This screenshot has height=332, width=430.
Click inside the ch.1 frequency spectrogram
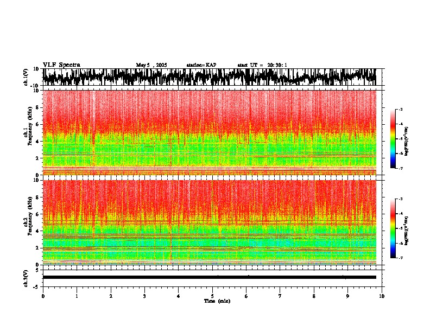tap(209, 132)
